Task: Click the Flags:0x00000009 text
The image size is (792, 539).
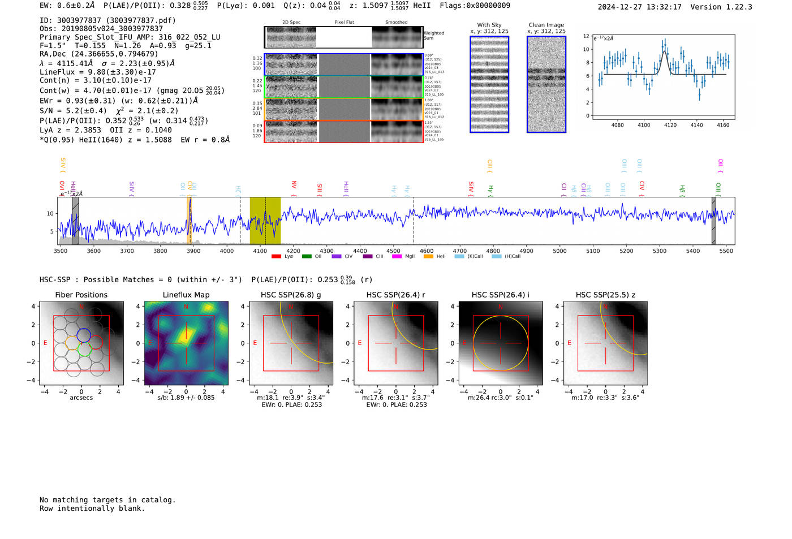Action: pos(475,6)
